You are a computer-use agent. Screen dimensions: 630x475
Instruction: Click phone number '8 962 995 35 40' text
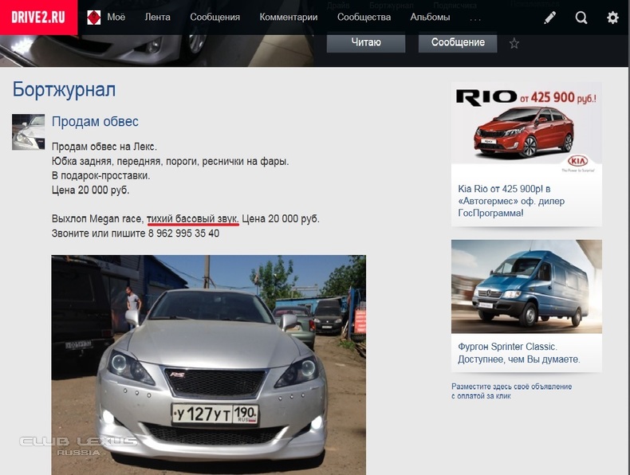click(183, 234)
